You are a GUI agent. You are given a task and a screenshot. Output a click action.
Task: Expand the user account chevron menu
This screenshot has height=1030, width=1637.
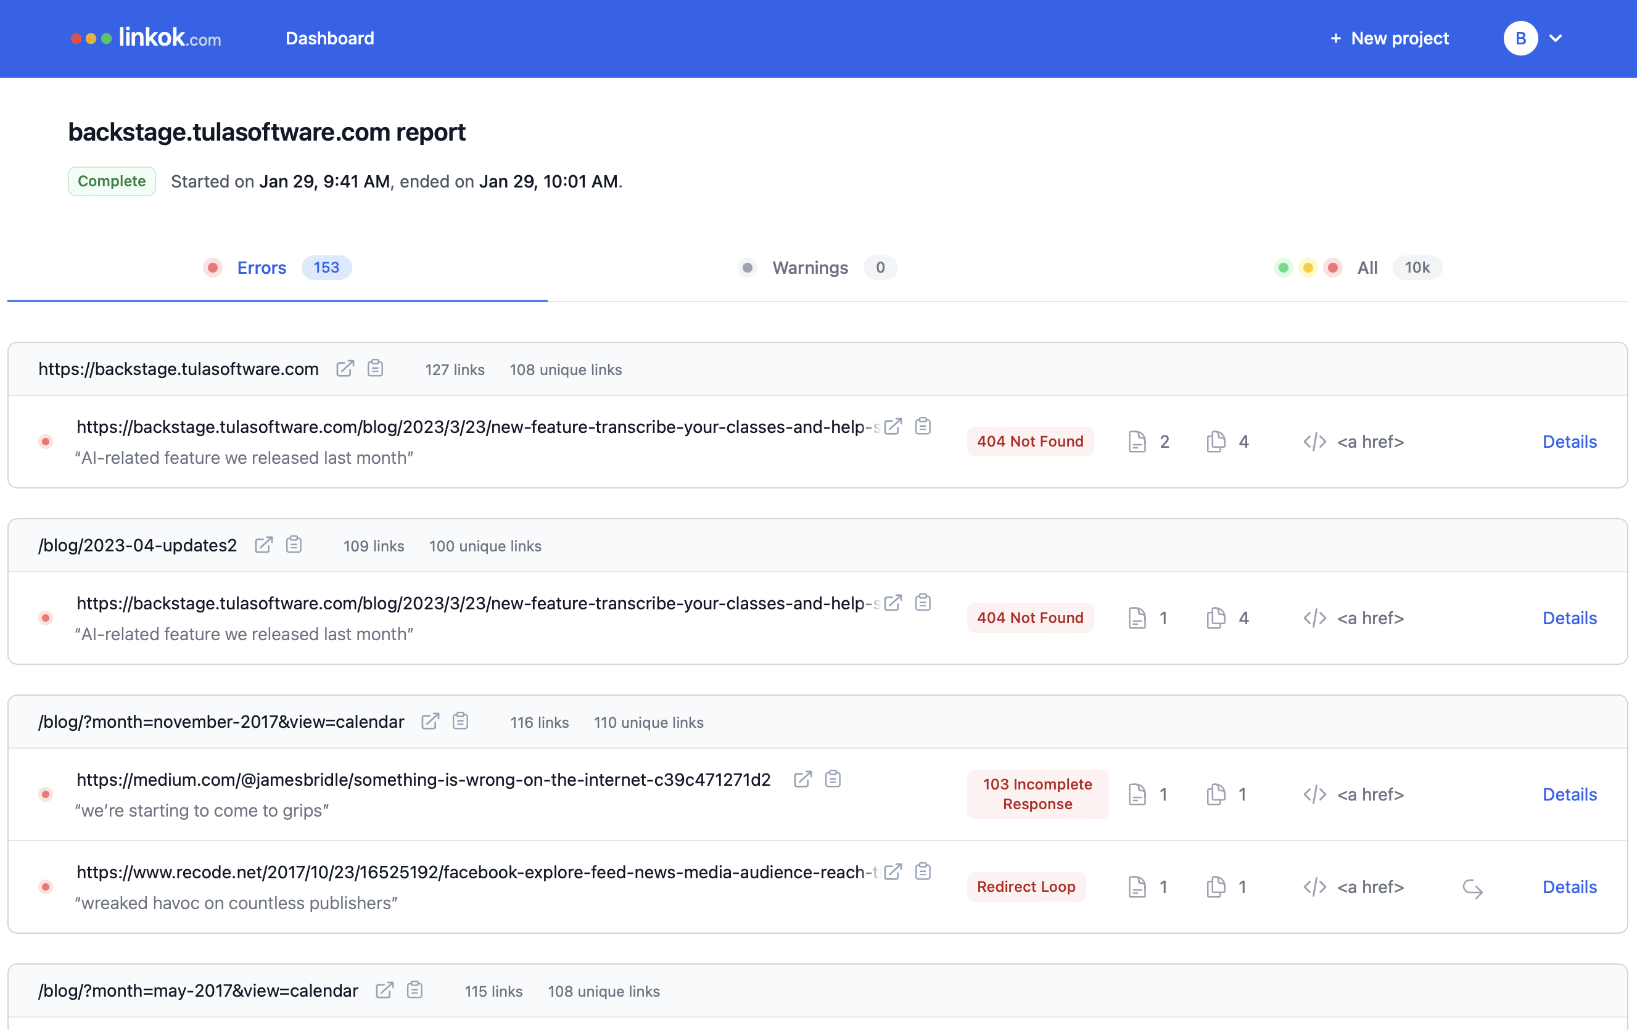coord(1555,38)
